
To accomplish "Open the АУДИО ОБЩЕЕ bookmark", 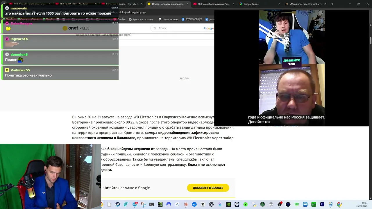I will click(x=192, y=19).
